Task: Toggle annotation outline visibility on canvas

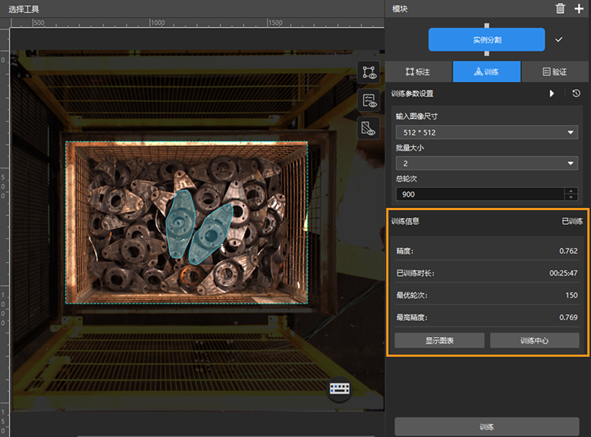Action: (369, 72)
